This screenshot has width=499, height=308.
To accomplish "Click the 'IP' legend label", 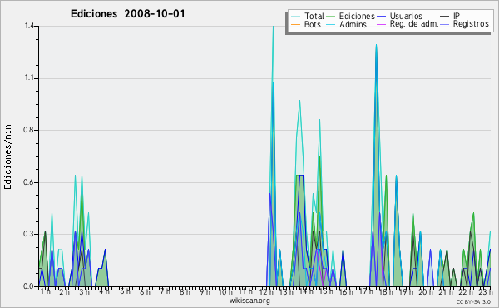I will coord(457,16).
